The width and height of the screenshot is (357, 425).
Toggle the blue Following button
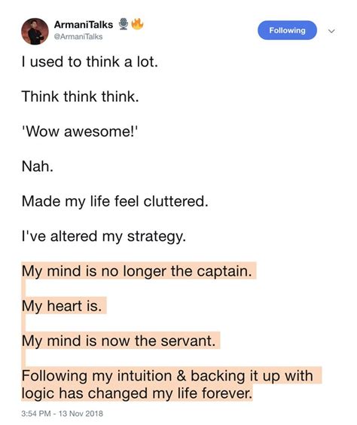pos(287,30)
